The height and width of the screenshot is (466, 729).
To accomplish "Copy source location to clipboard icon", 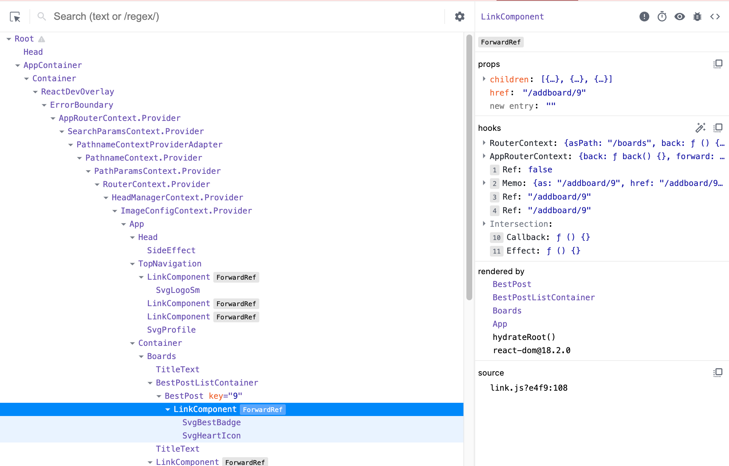I will click(x=718, y=373).
